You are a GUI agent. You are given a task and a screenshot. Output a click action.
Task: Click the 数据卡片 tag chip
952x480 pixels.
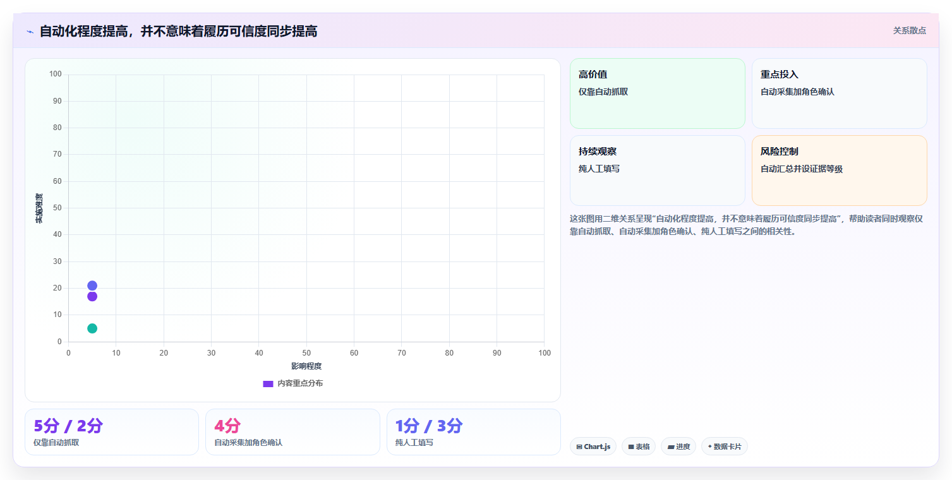pyautogui.click(x=725, y=447)
